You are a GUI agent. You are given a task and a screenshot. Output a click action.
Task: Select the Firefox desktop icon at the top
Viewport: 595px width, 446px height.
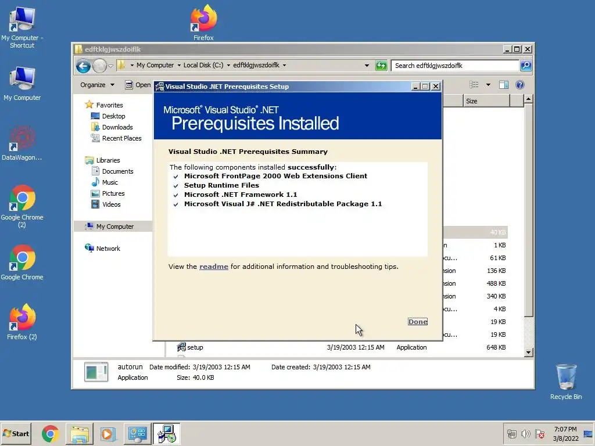(203, 23)
